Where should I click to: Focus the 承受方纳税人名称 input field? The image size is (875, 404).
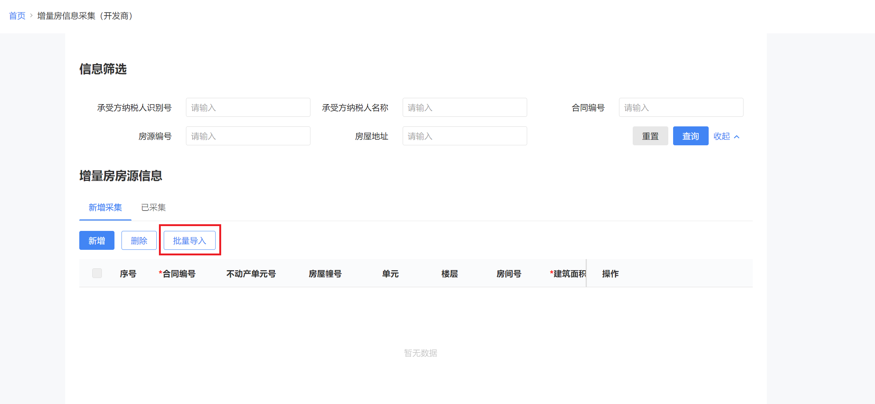(x=465, y=107)
